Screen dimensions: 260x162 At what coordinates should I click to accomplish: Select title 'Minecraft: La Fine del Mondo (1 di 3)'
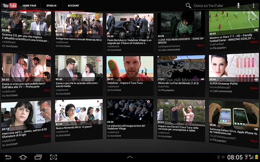pyautogui.click(x=178, y=83)
